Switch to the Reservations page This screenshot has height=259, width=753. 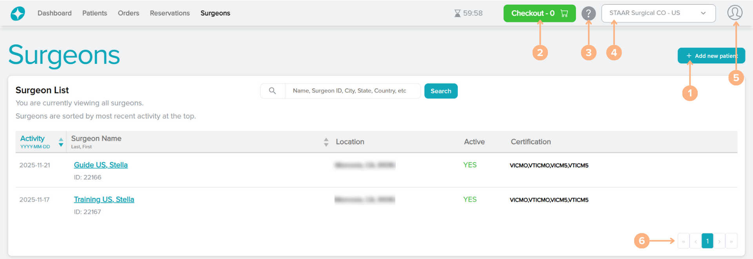click(169, 13)
